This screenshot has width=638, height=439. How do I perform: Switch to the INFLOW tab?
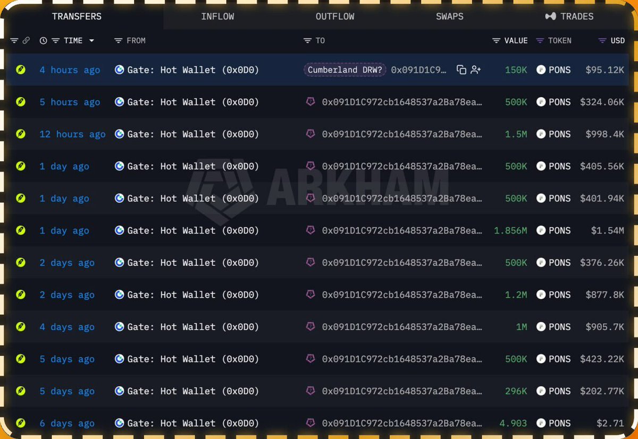click(217, 16)
